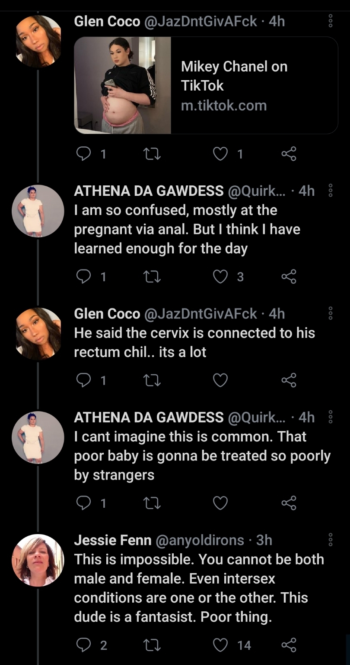This screenshot has height=665, width=350.
Task: Like Jessie Fenn's tweet with 14 likes
Action: pyautogui.click(x=221, y=645)
